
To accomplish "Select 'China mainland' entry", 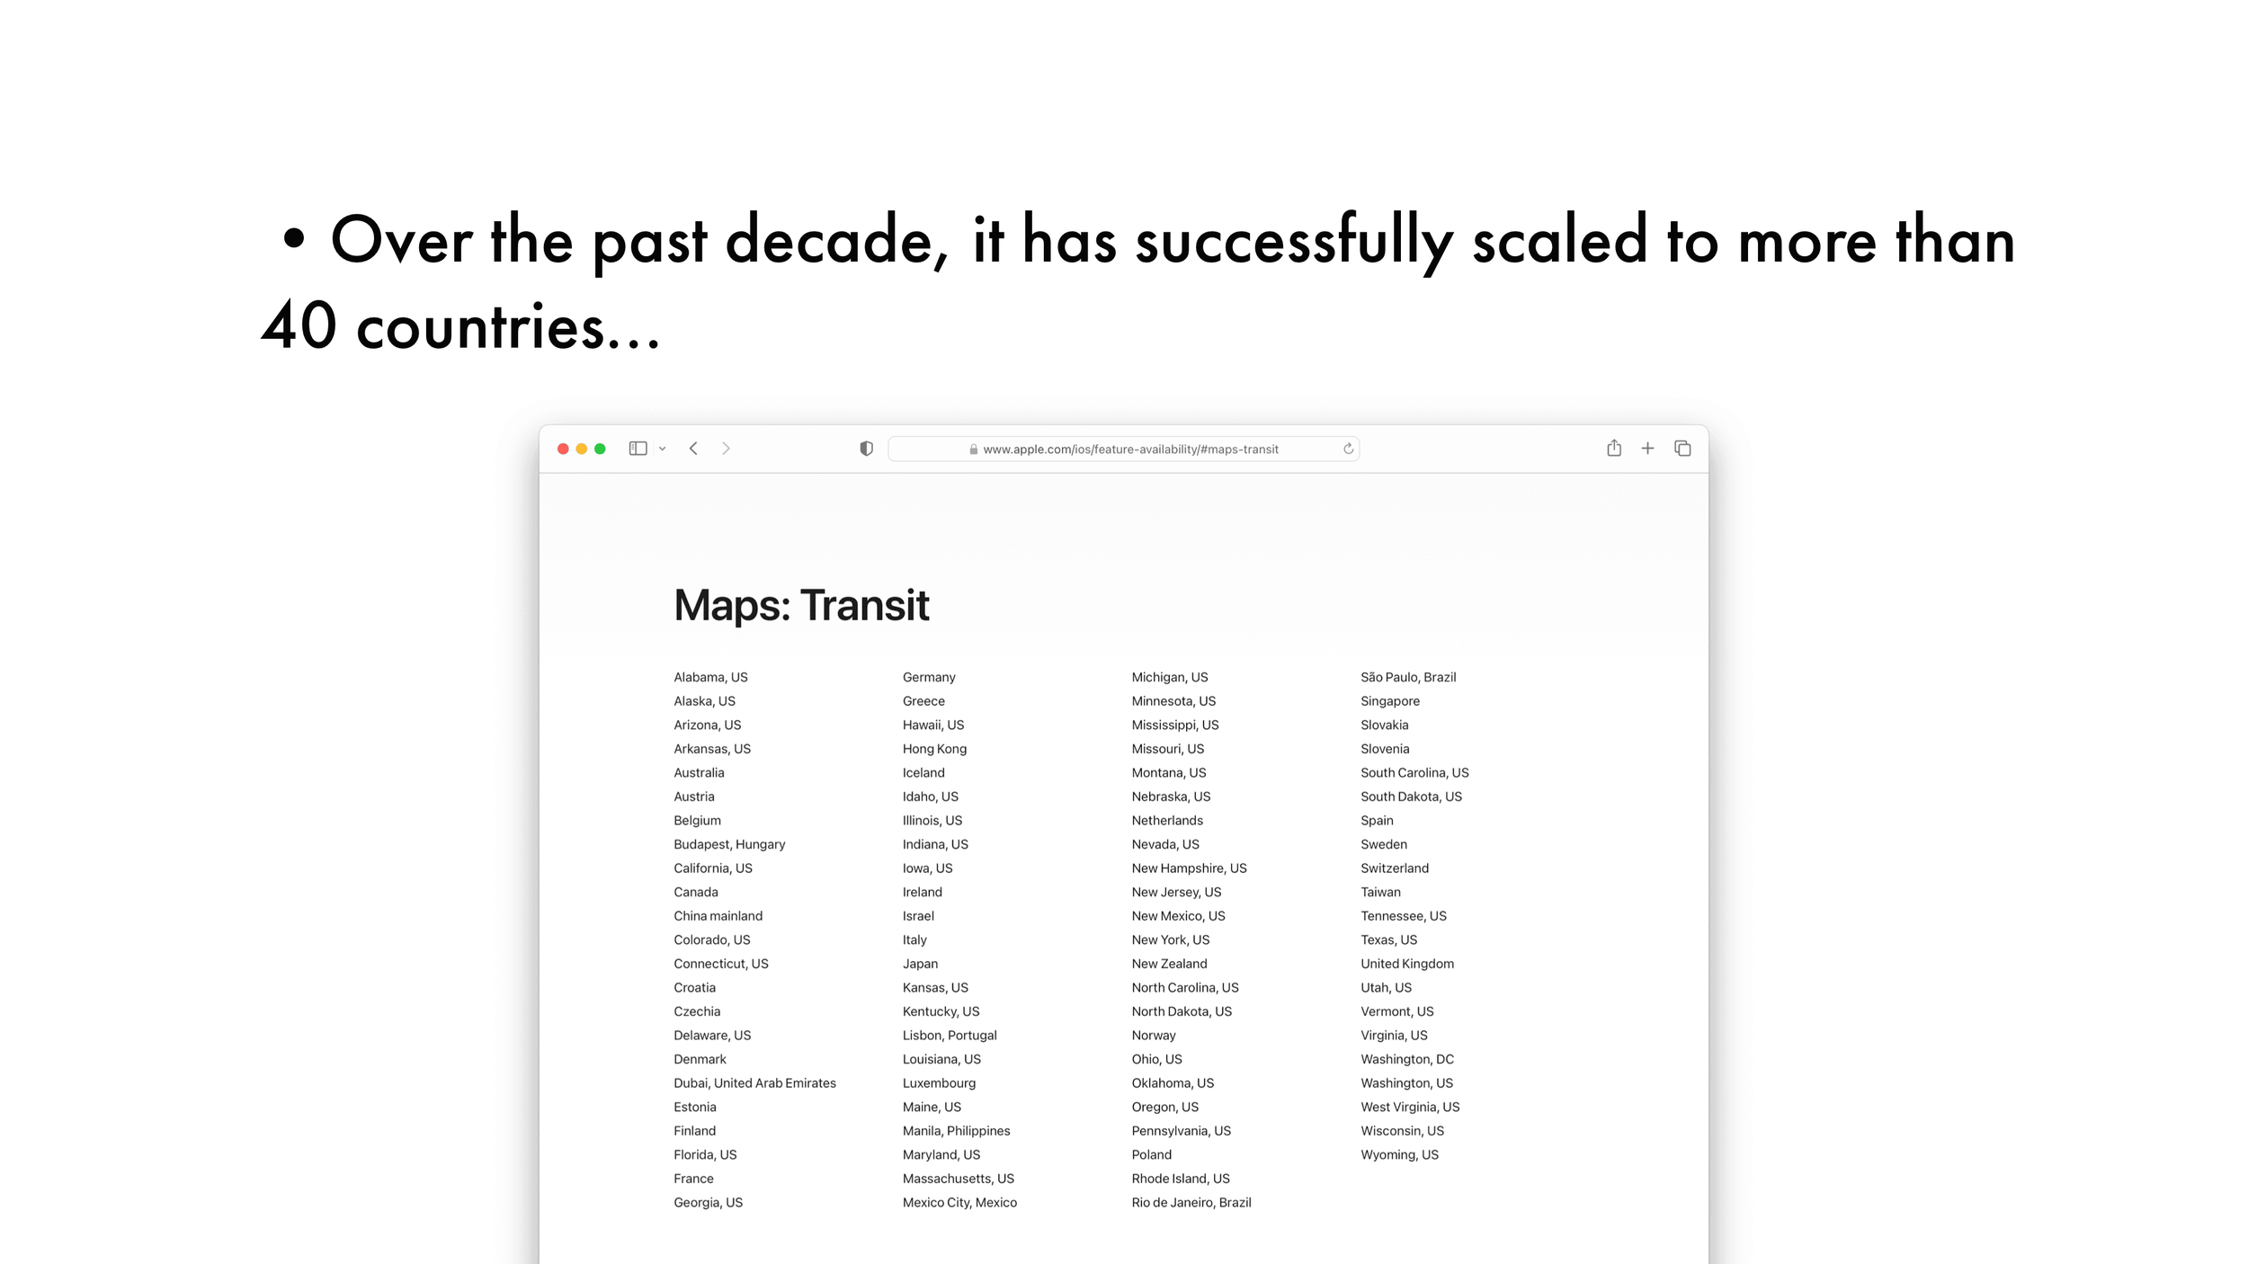I will [718, 916].
